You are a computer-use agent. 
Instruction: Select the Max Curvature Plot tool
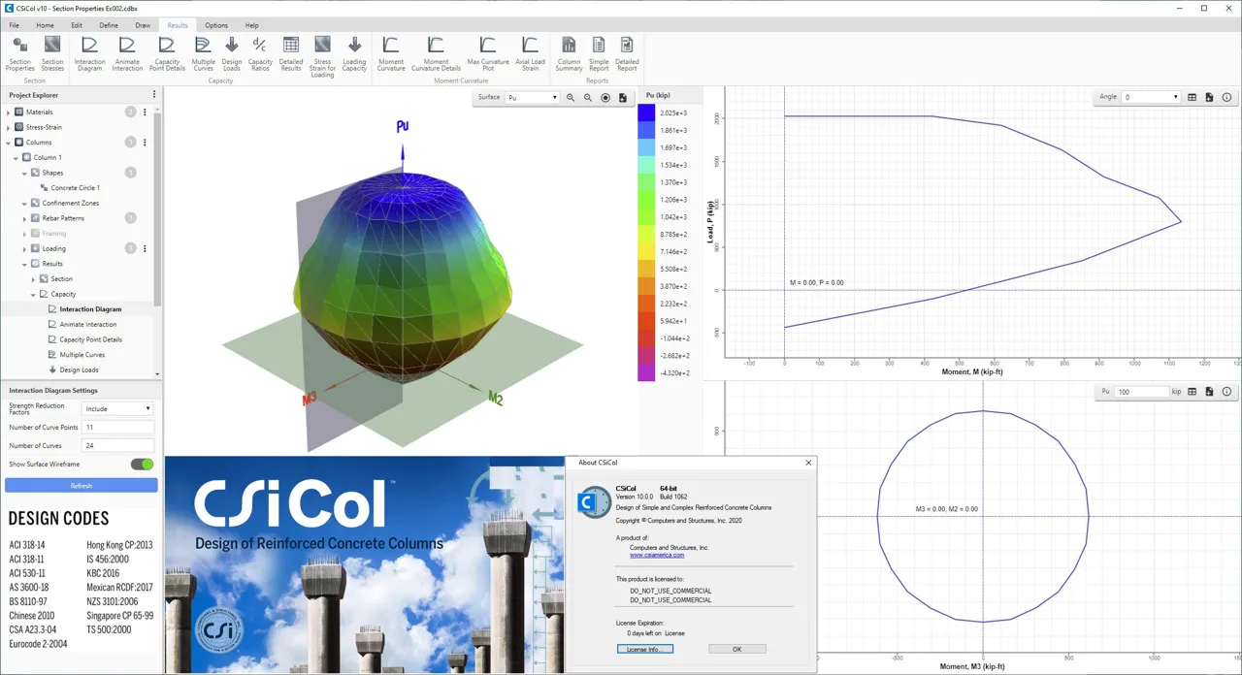488,53
